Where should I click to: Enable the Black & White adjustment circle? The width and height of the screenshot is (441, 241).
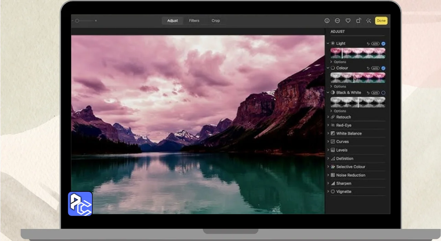click(383, 93)
